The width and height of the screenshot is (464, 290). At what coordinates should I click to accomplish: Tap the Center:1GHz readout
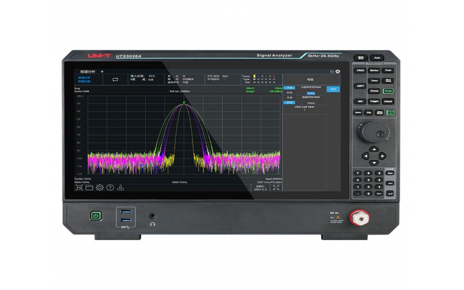click(x=83, y=179)
